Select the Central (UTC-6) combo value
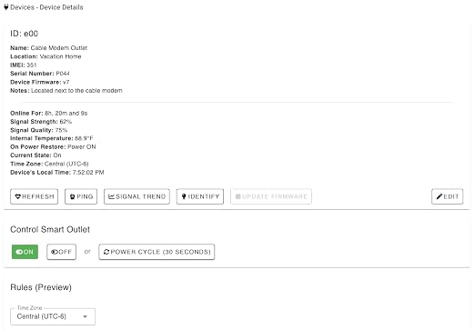 [x=41, y=316]
